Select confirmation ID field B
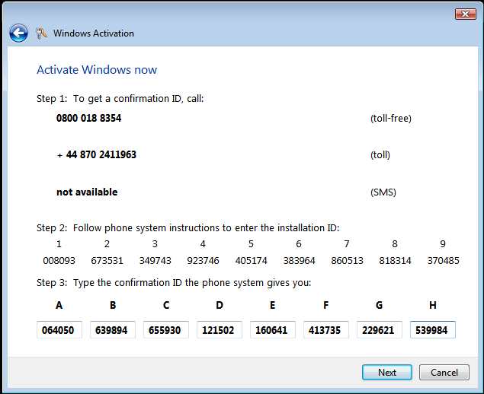This screenshot has height=394, width=484. click(113, 330)
